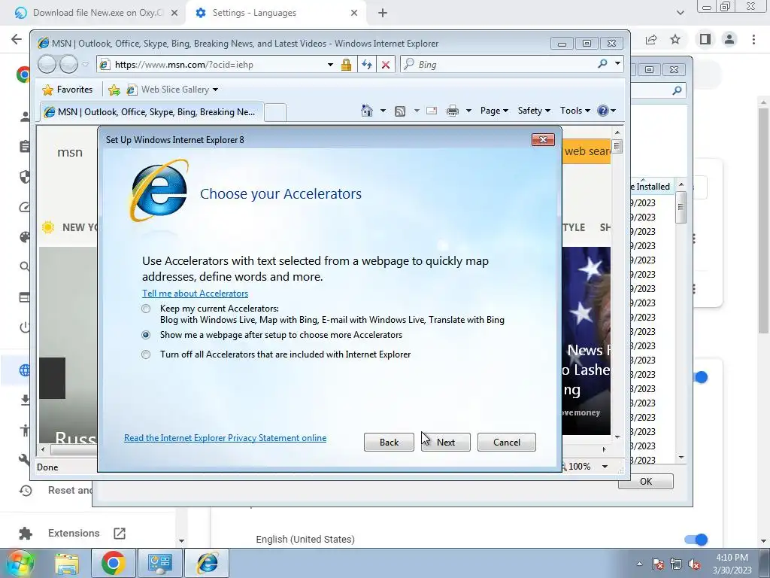This screenshot has width=770, height=578.
Task: Click the taskbar clock 4:10 PM
Action: tap(732, 564)
